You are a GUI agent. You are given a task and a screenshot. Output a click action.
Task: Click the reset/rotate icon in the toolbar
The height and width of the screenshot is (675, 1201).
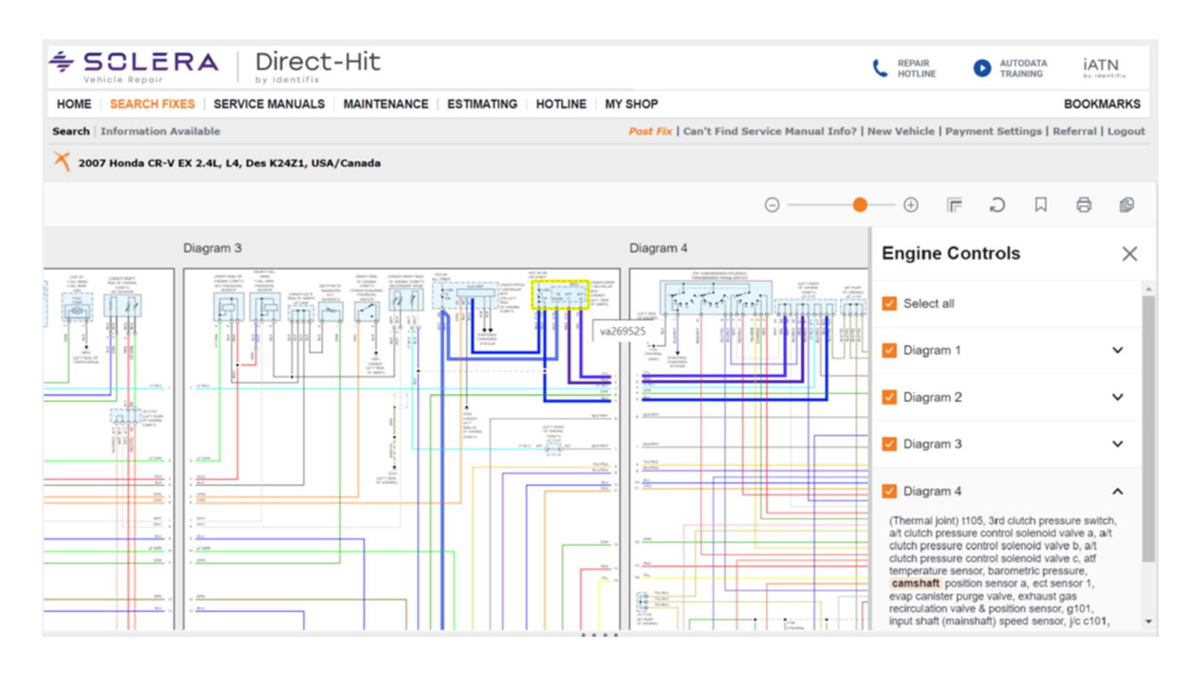(x=997, y=205)
